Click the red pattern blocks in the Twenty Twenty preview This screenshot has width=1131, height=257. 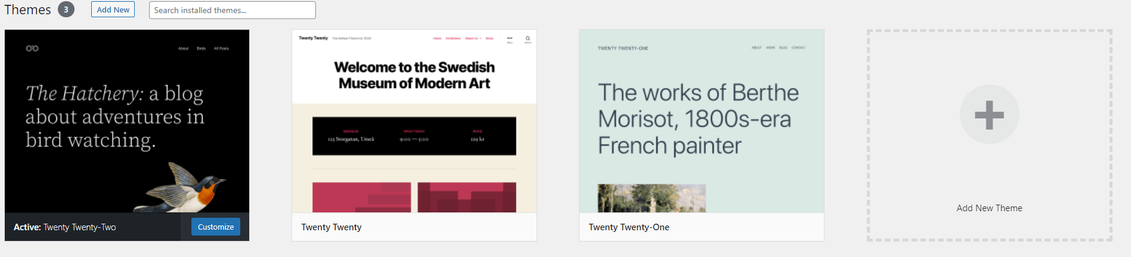(x=414, y=198)
